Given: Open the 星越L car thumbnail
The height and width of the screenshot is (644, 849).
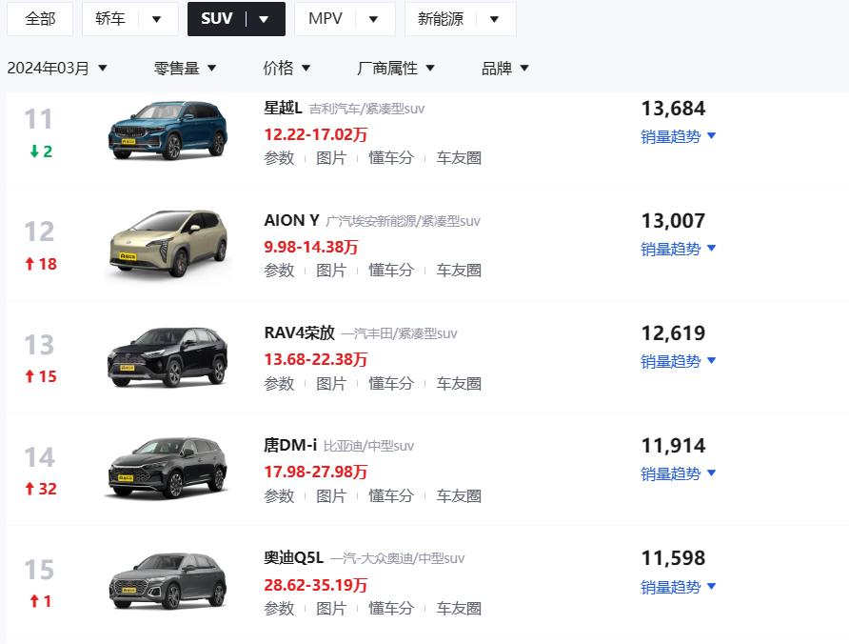Looking at the screenshot, I should 168,131.
